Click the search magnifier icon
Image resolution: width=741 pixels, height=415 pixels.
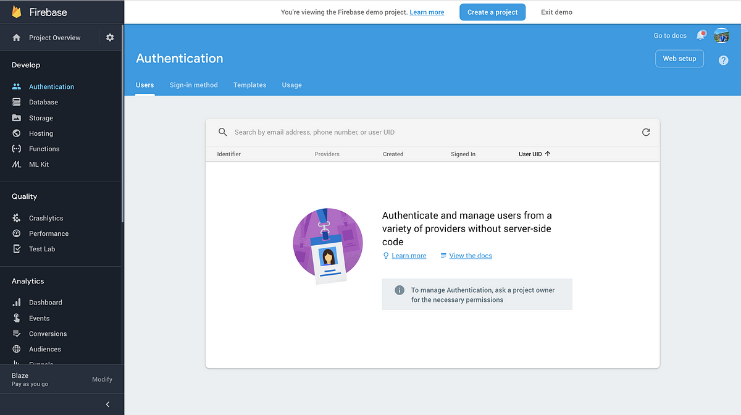(x=223, y=132)
